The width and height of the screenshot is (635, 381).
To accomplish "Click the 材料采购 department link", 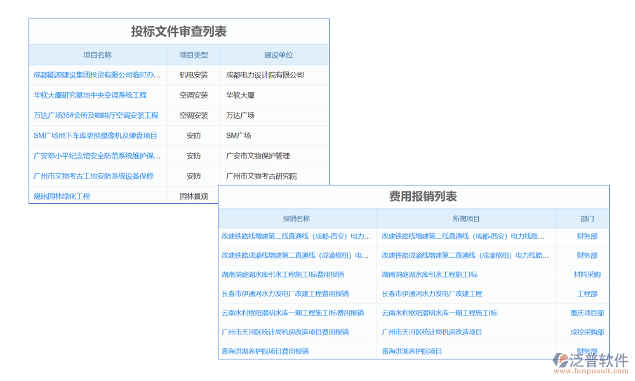I will pos(587,275).
